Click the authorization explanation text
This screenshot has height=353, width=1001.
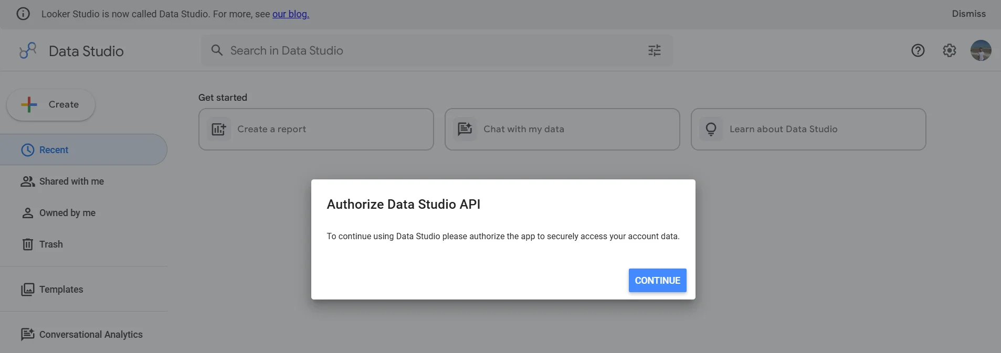point(503,237)
